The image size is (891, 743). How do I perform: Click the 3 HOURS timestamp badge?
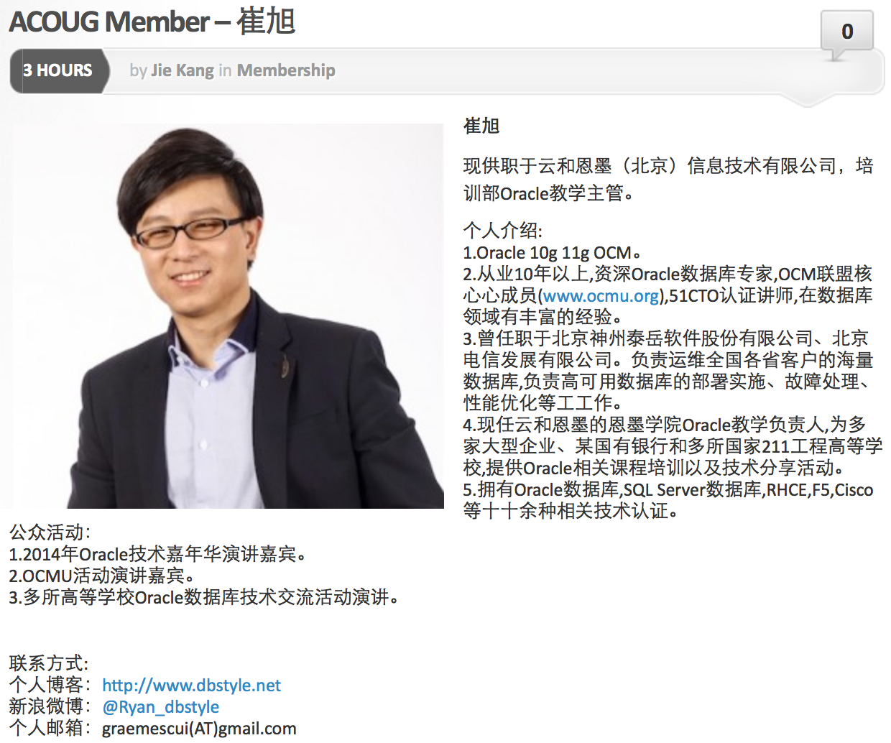[x=59, y=70]
